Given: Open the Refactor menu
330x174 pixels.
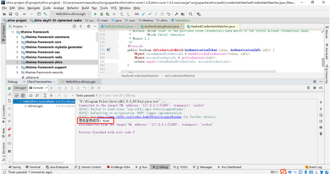Looking at the screenshot, I should 73,8.
